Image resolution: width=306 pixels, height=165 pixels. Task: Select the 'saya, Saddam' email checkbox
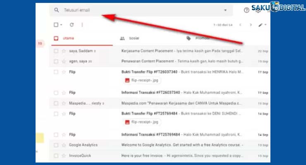tap(56, 51)
